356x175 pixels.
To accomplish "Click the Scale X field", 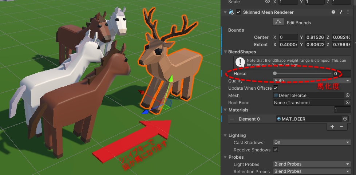I will pyautogui.click(x=289, y=2).
